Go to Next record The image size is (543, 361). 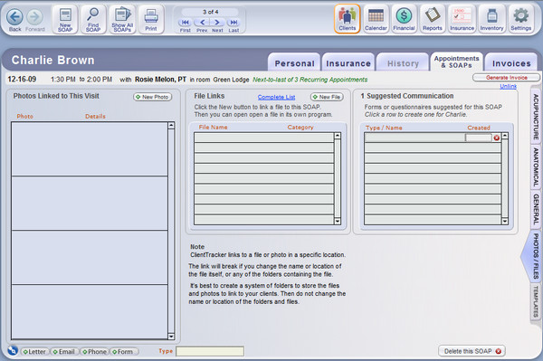217,23
